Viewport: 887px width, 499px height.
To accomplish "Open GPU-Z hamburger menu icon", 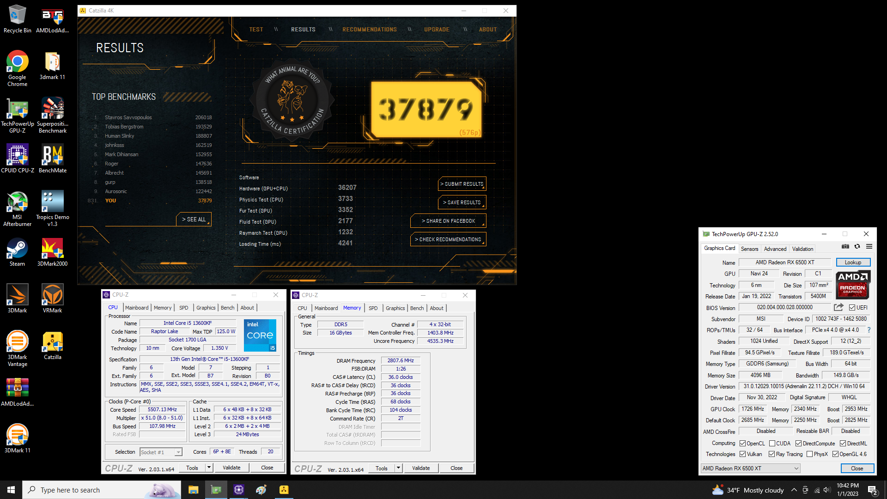I will (869, 246).
